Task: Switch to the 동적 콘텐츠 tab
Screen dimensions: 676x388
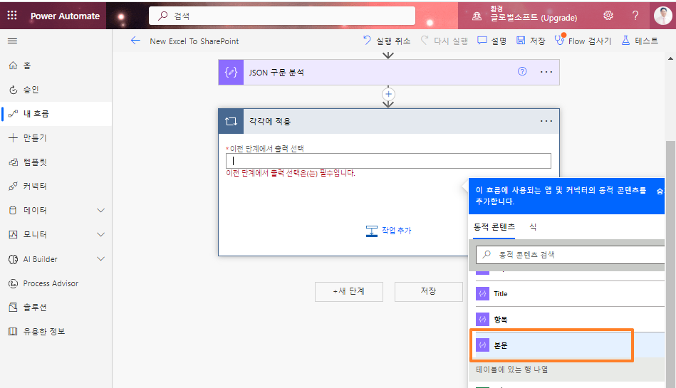Action: (x=494, y=227)
